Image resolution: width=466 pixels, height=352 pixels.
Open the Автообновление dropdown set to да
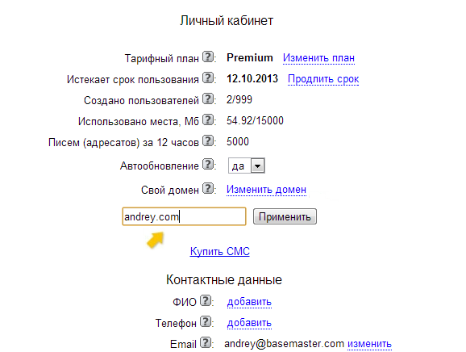point(247,166)
